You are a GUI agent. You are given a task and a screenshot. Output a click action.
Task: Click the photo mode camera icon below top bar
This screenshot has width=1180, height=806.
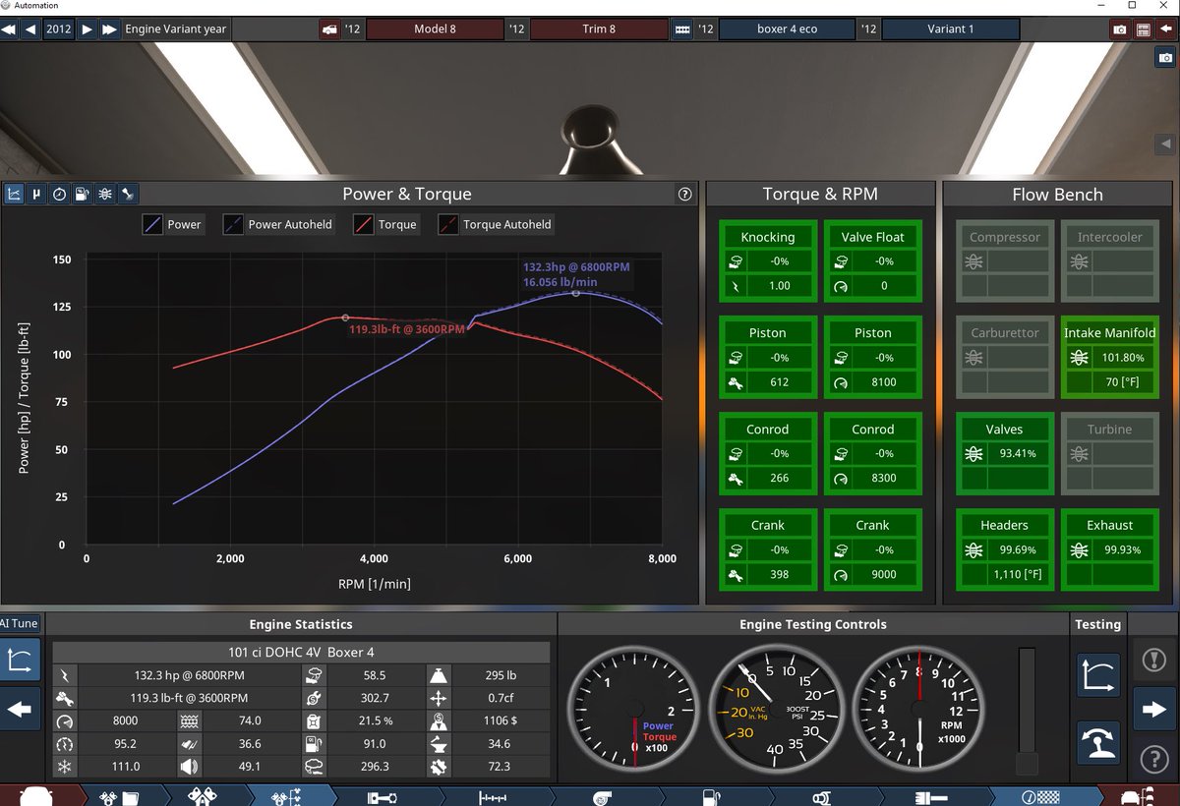[1166, 58]
